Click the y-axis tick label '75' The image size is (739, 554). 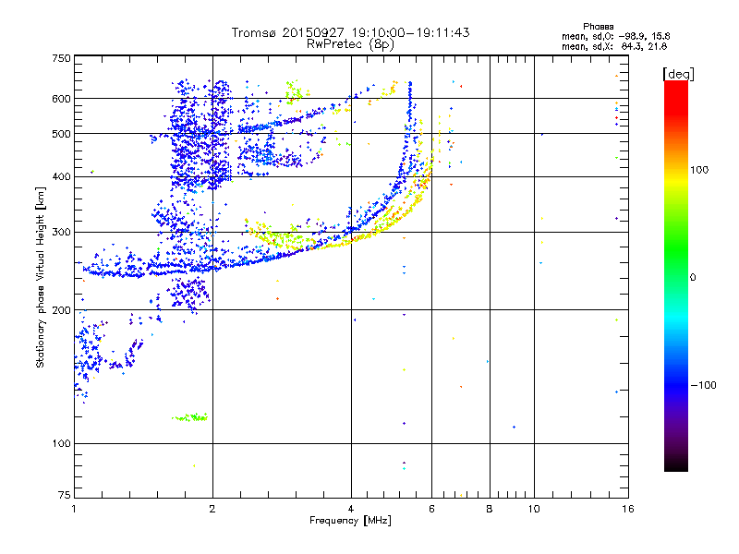tap(65, 495)
